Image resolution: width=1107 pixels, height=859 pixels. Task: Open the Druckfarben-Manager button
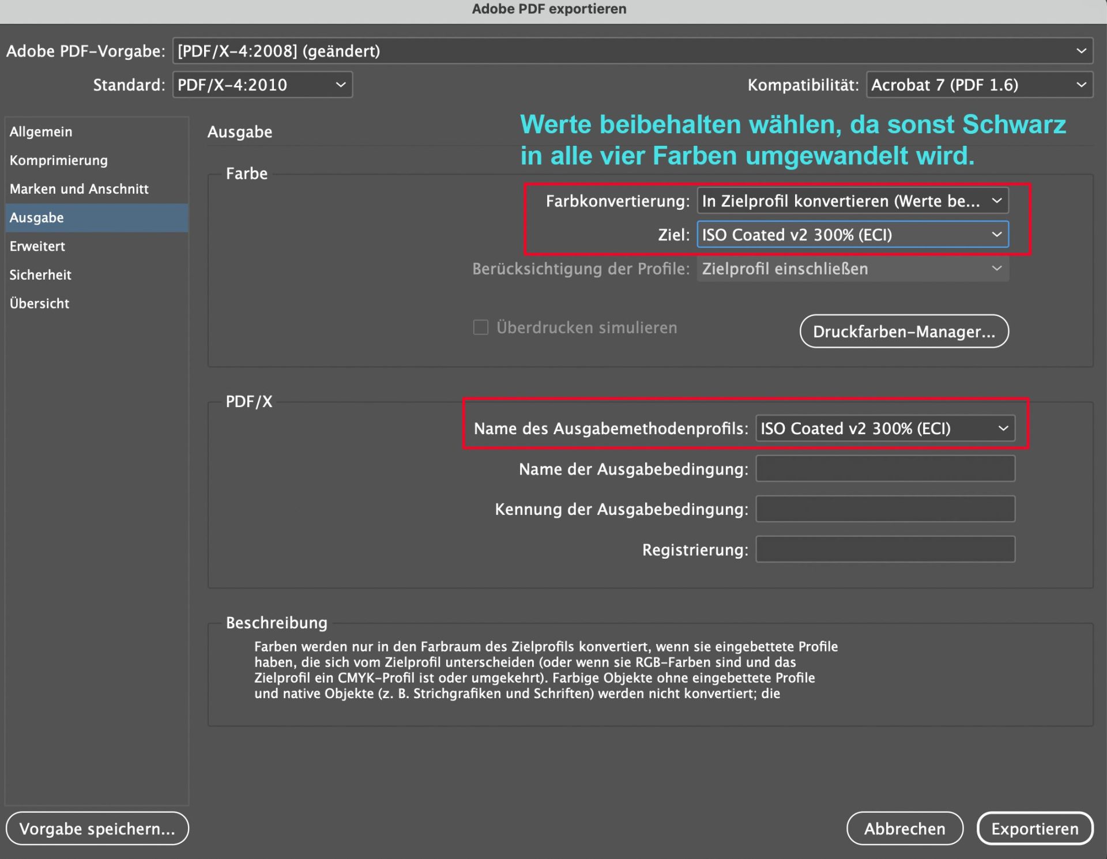(904, 331)
